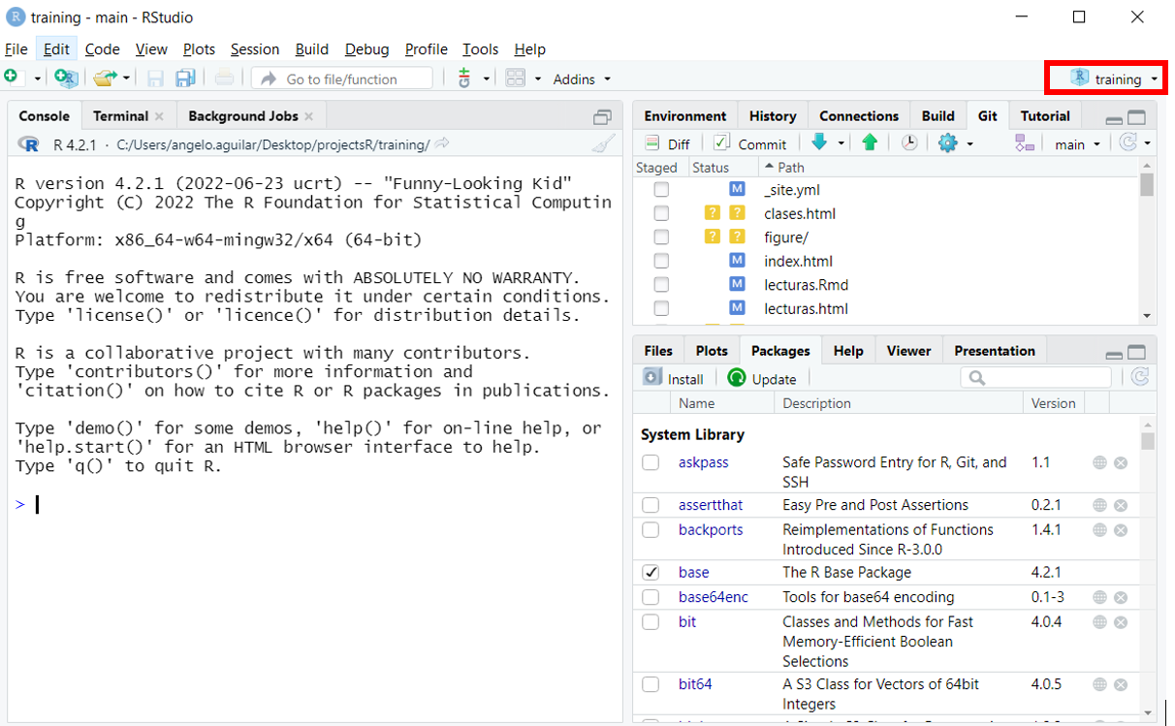Switch to the Plots tab
Viewport: 1175px width, 726px height.
click(x=711, y=351)
